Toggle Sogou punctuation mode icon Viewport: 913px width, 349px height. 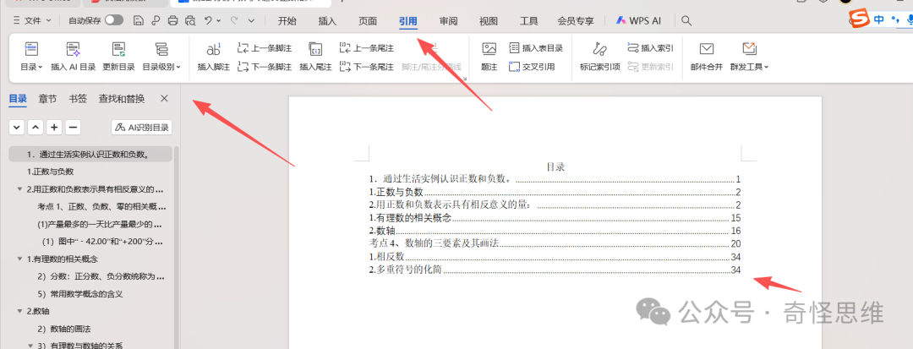pyautogui.click(x=895, y=20)
